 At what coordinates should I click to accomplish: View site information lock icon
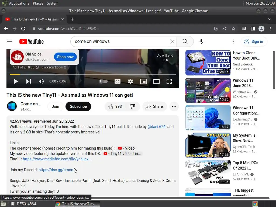(x=34, y=29)
